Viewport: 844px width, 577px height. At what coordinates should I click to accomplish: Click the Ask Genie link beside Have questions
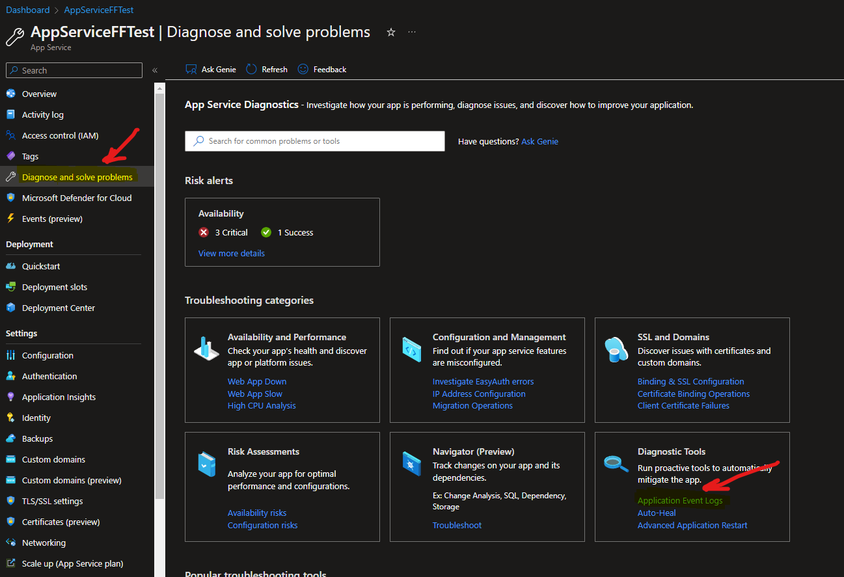pos(539,141)
